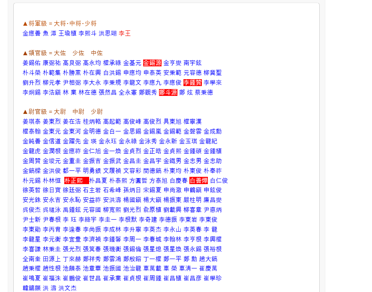Open the 姜琪泰 link
Image resolution: width=372 pixels, height=292 pixels.
[32, 122]
